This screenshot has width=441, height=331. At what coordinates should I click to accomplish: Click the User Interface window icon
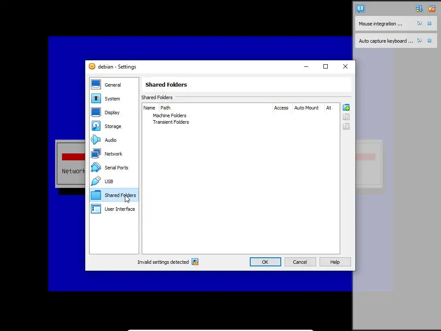click(96, 209)
